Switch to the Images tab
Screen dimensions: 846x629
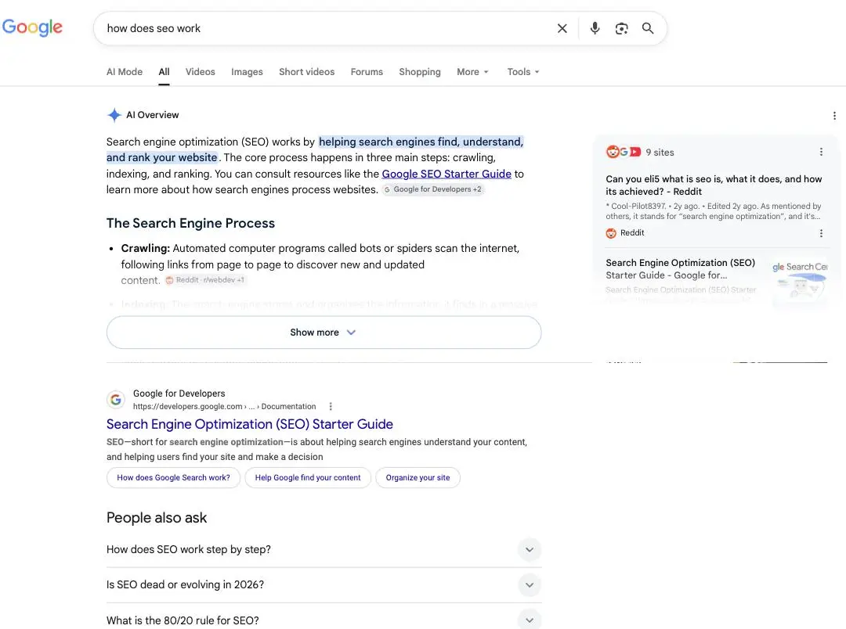(247, 72)
